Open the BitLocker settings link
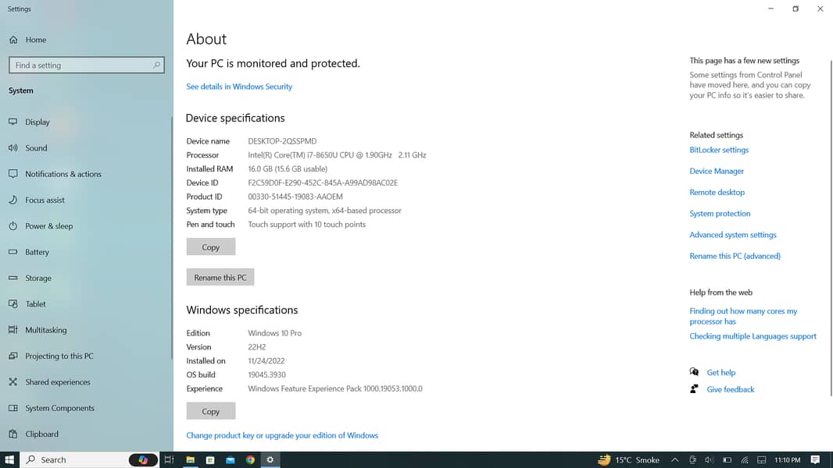 [719, 150]
